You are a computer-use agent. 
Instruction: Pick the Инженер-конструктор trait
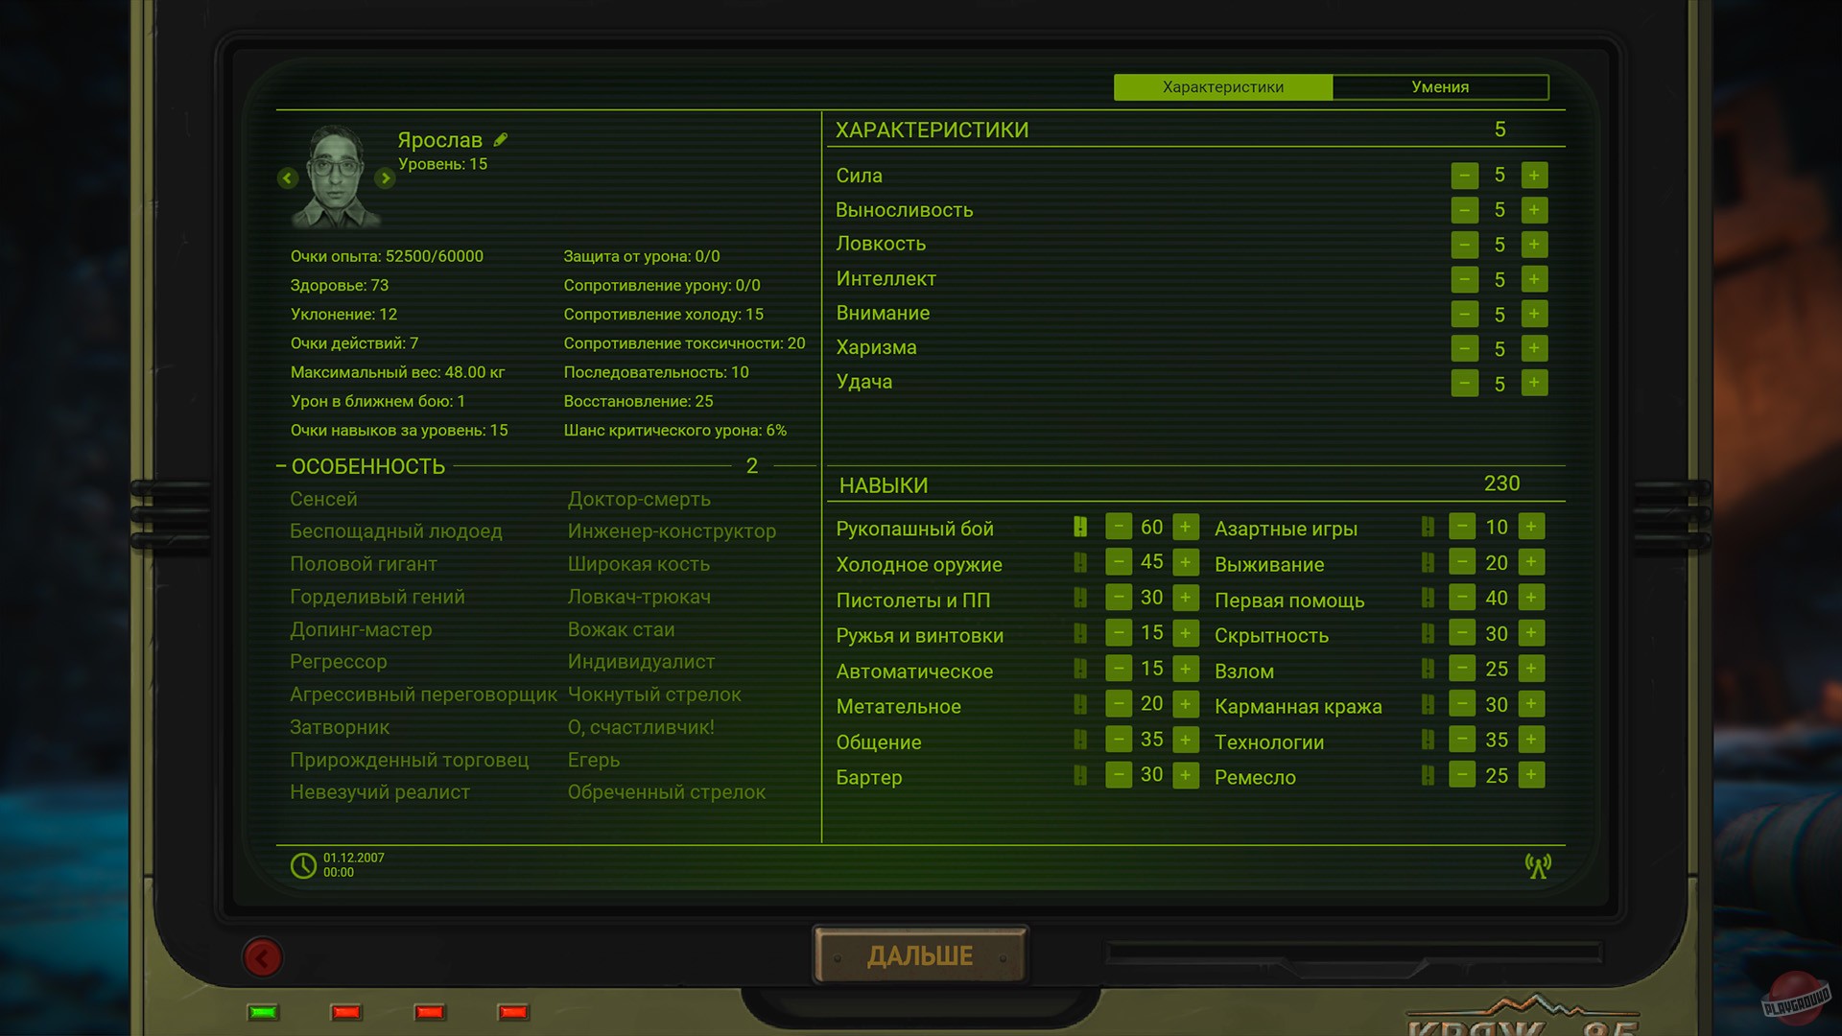point(672,531)
